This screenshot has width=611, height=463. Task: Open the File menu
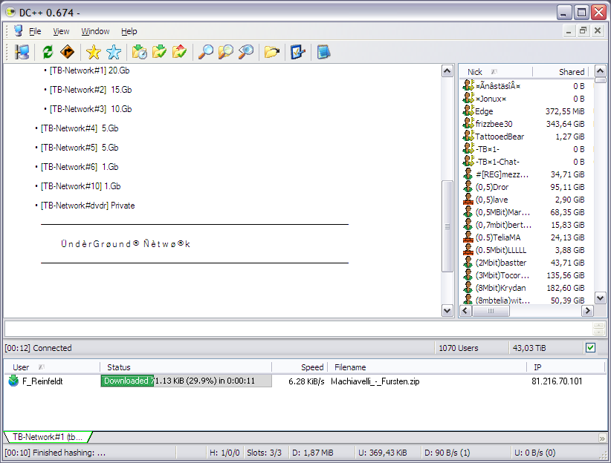click(x=35, y=31)
